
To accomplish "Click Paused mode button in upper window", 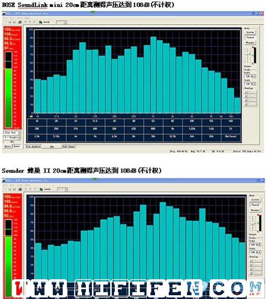I will pos(250,37).
